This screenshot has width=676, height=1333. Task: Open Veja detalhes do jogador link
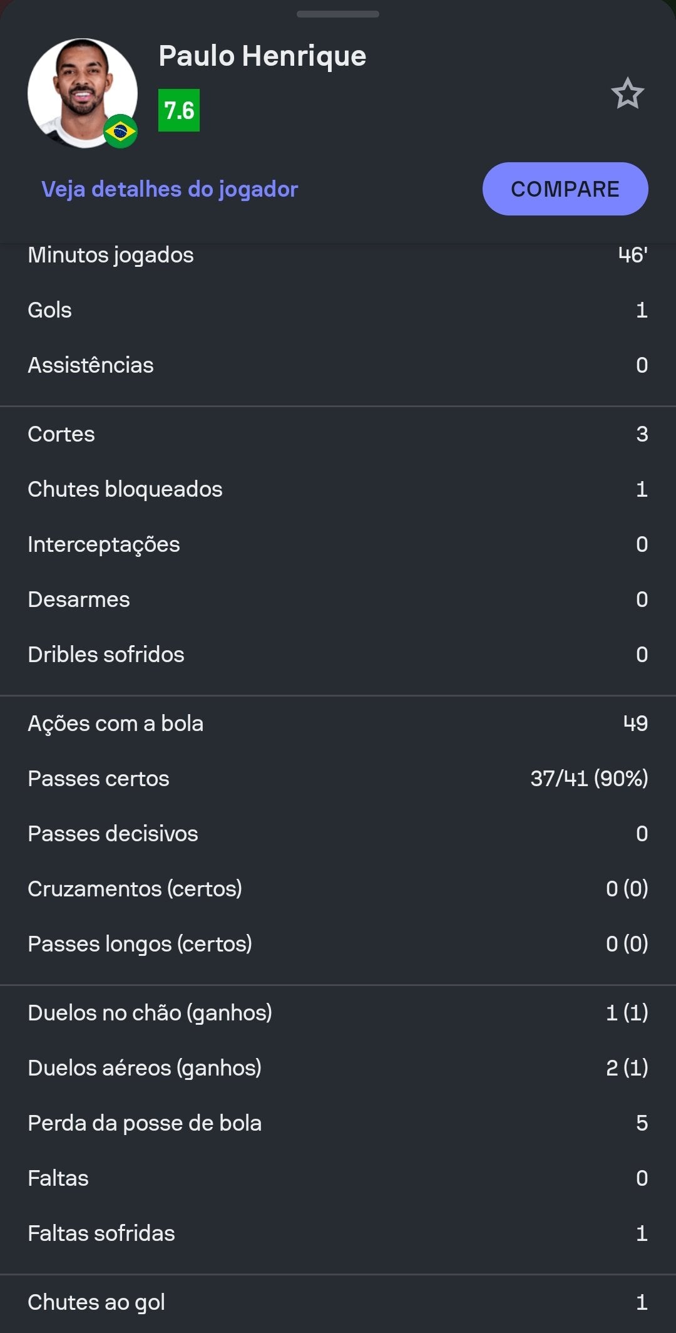(170, 189)
